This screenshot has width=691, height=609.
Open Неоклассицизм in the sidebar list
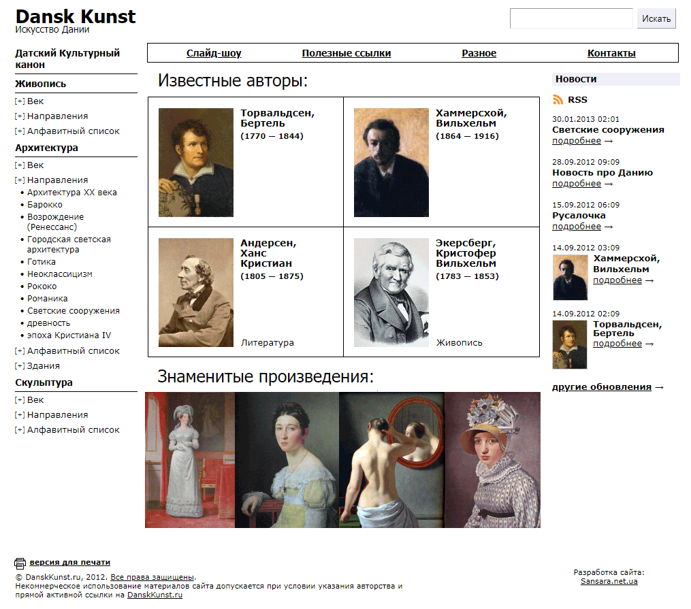[60, 274]
